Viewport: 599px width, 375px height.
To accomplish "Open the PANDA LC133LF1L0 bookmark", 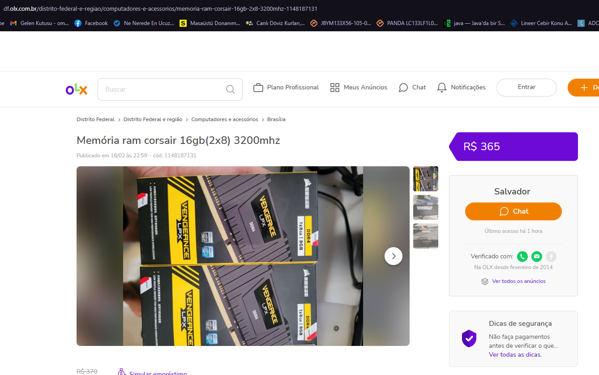I will pyautogui.click(x=407, y=23).
